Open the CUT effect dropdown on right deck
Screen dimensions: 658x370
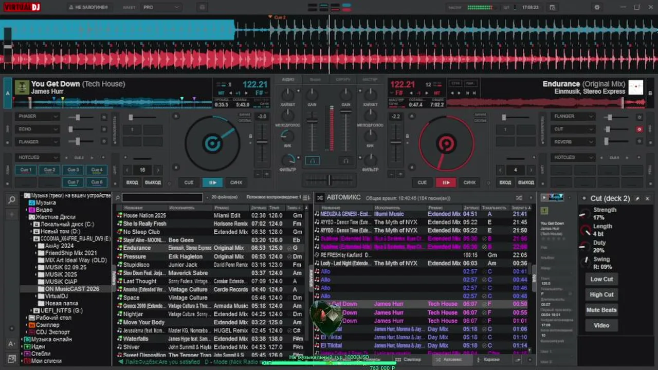(x=573, y=129)
